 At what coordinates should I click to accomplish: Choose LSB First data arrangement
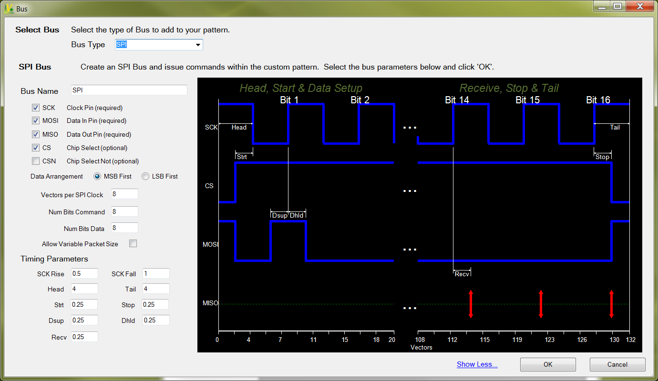click(x=145, y=176)
